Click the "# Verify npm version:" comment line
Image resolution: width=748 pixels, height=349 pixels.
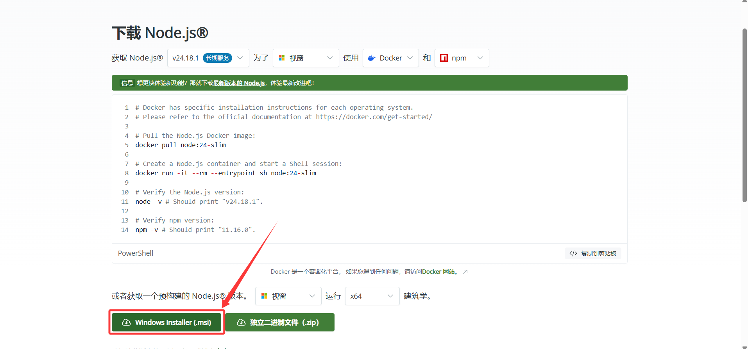tap(175, 221)
